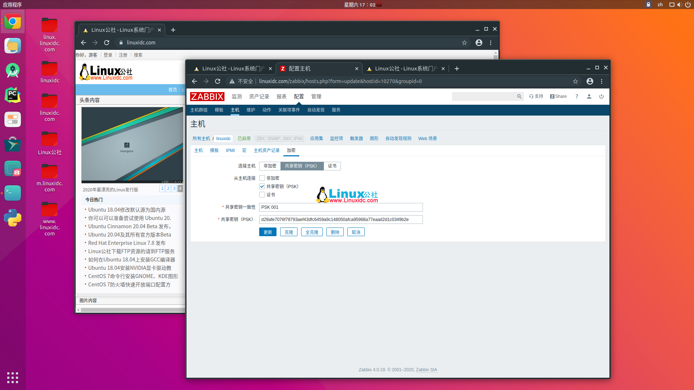694x390 pixels.
Task: Switch to the 配置主机 browser tab
Action: [x=318, y=69]
